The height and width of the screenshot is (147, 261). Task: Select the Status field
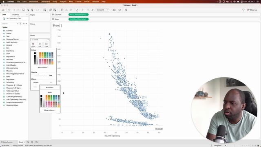tap(9, 33)
